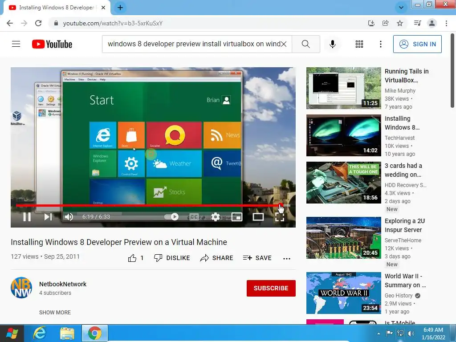
Task: Mute the video volume
Action: [69, 217]
